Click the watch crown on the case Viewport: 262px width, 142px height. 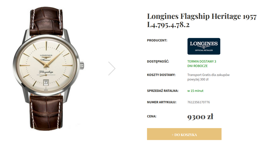click(81, 65)
